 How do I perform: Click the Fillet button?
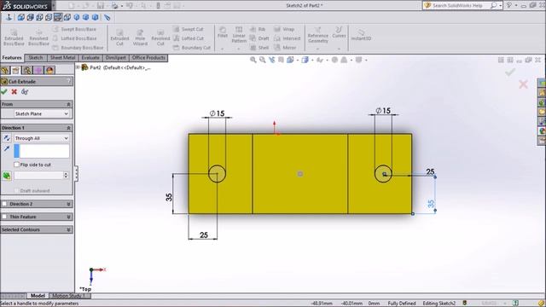223,32
